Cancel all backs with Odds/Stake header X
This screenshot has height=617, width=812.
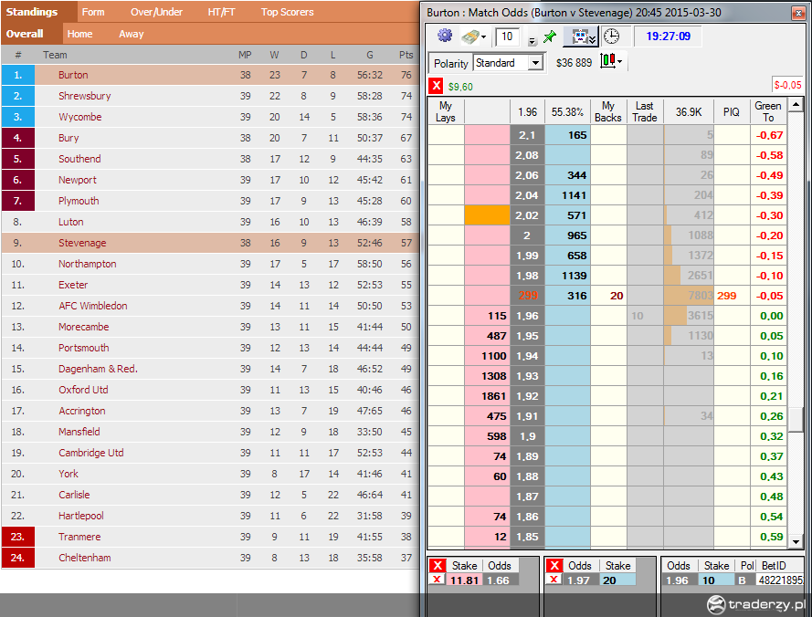pyautogui.click(x=554, y=565)
